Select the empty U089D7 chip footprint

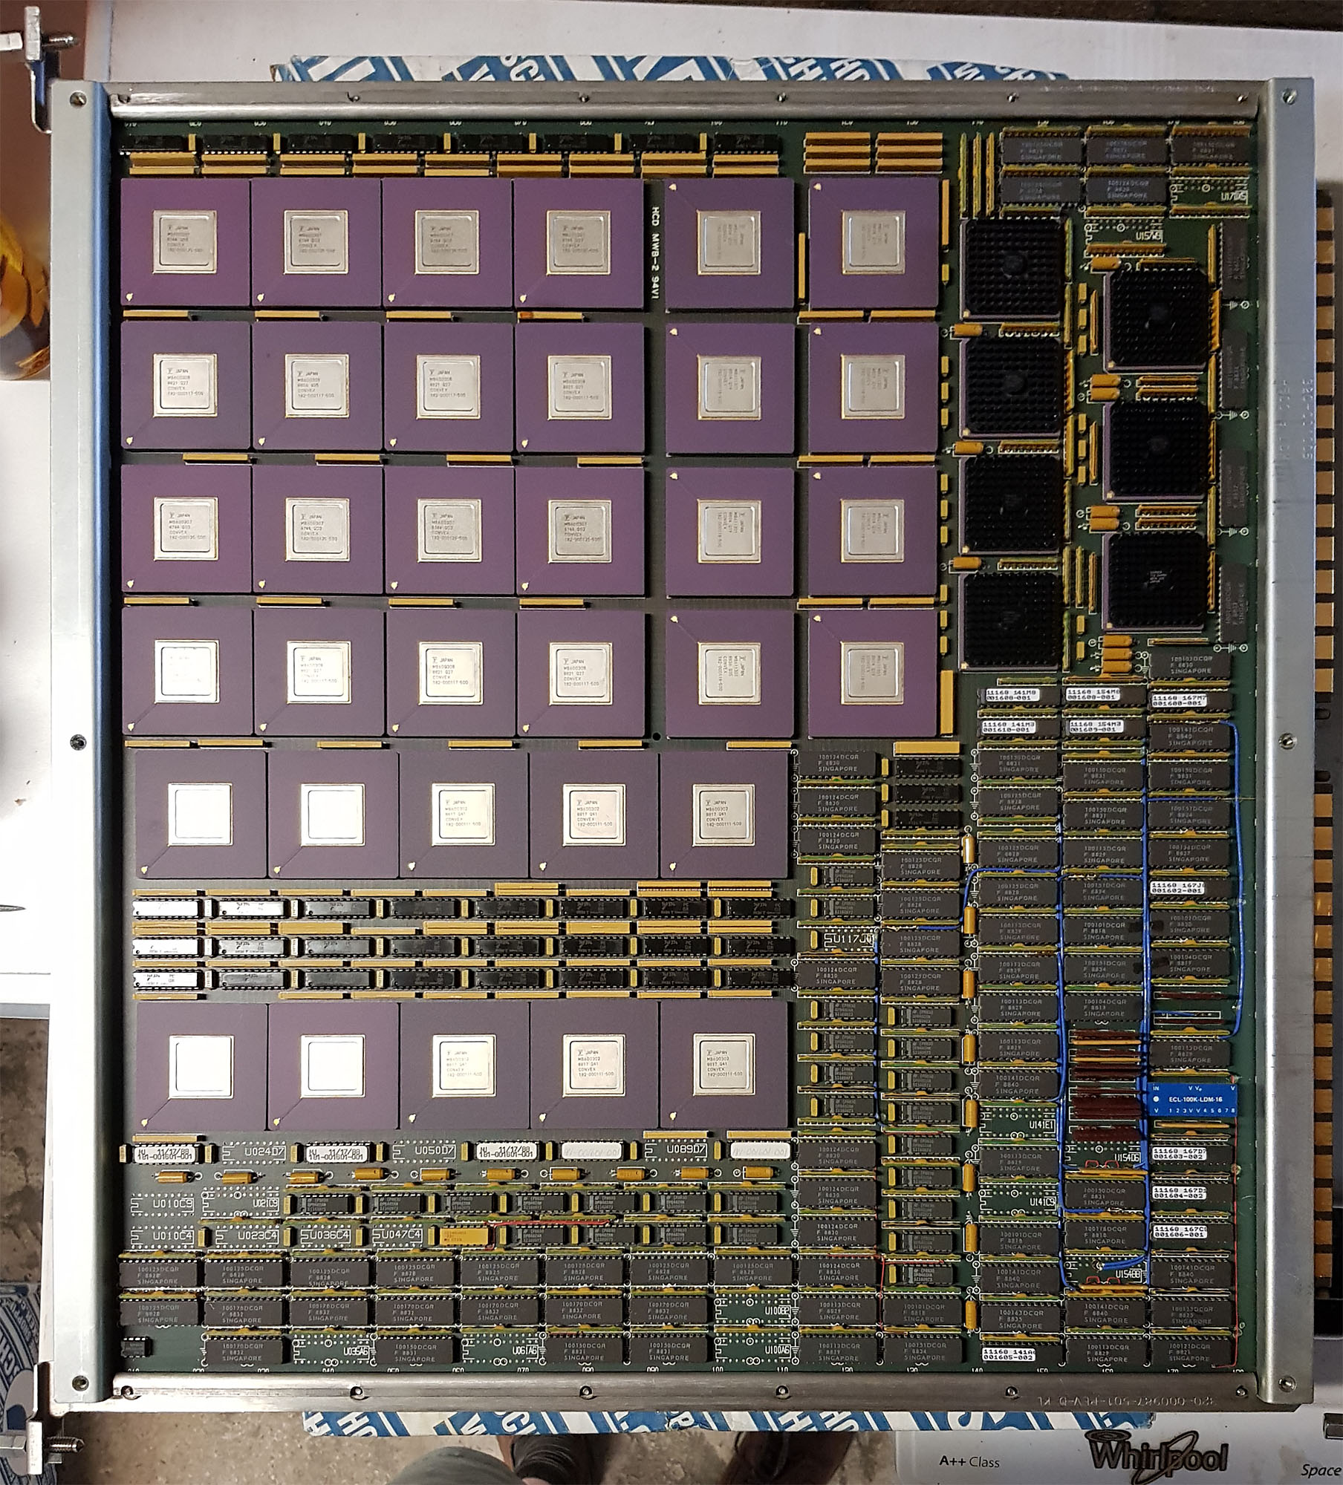(677, 1150)
